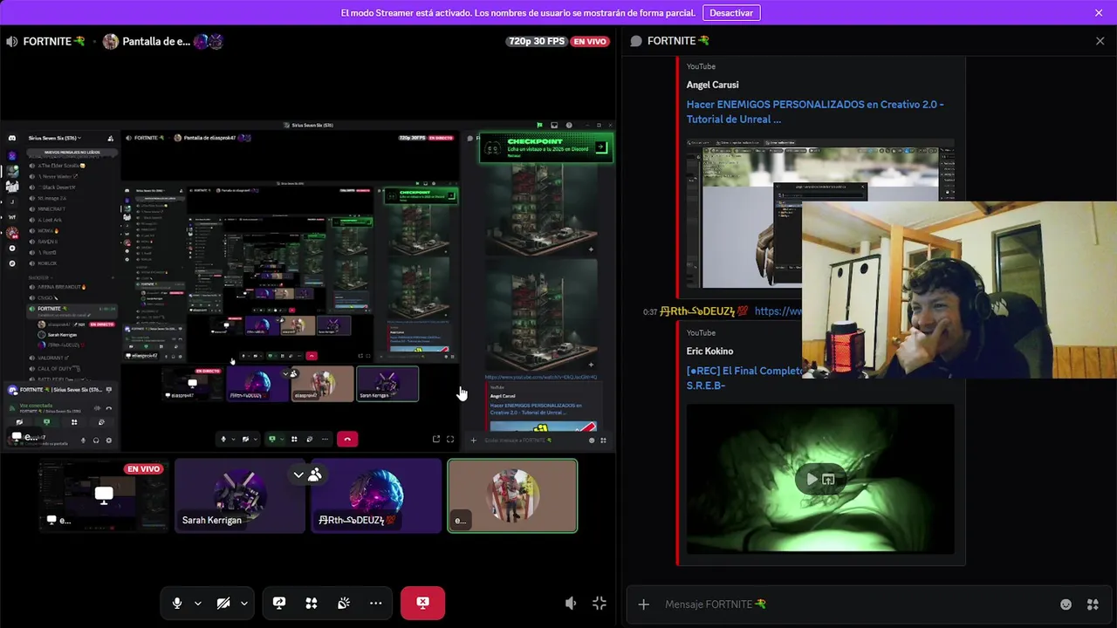
Task: Turn on the camera
Action: pyautogui.click(x=223, y=603)
